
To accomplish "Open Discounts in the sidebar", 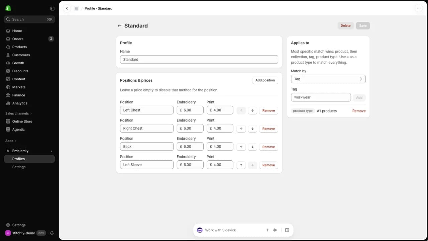I will (29, 71).
